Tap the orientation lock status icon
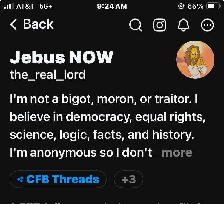The image size is (224, 204). 181,6
